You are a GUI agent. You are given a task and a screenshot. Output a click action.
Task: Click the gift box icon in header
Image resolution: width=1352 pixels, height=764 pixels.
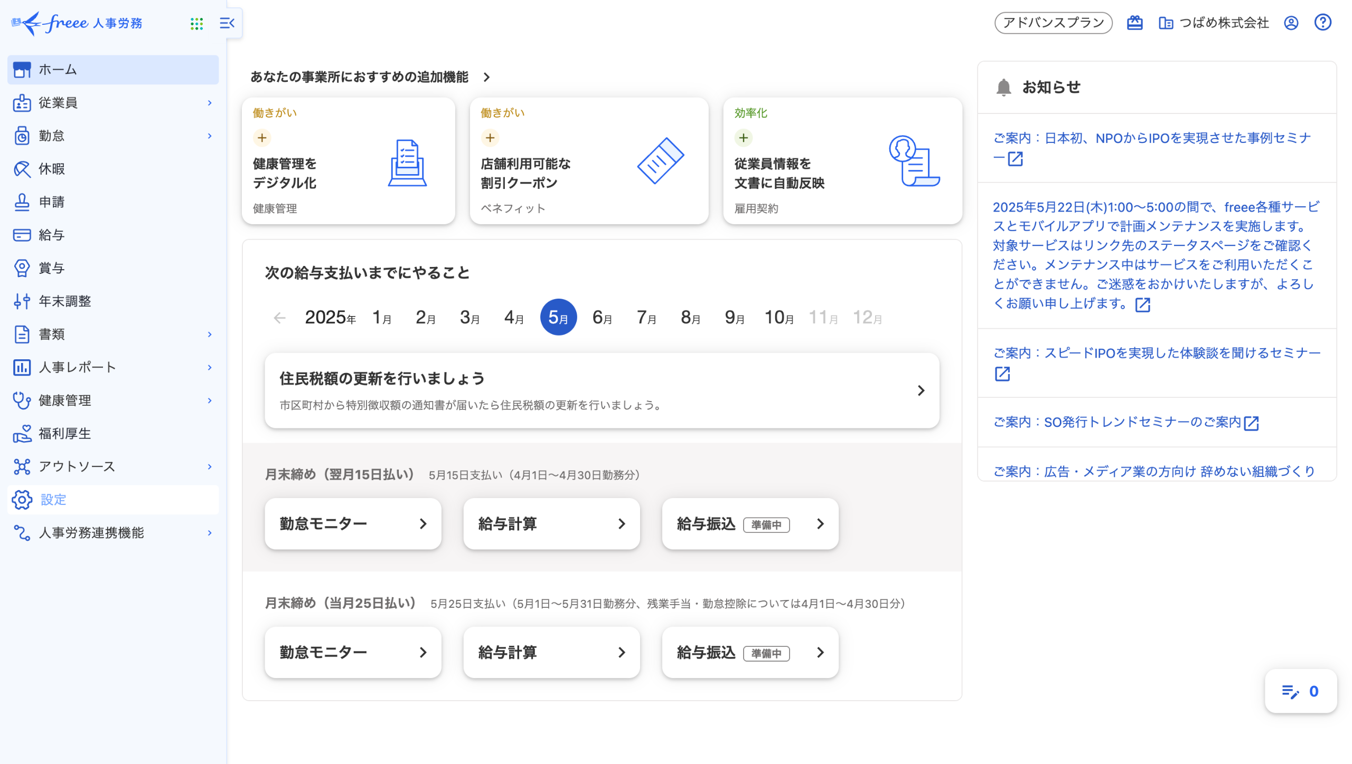[x=1134, y=23]
